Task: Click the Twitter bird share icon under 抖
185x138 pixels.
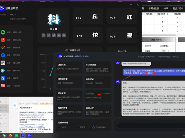Action: pos(54,36)
